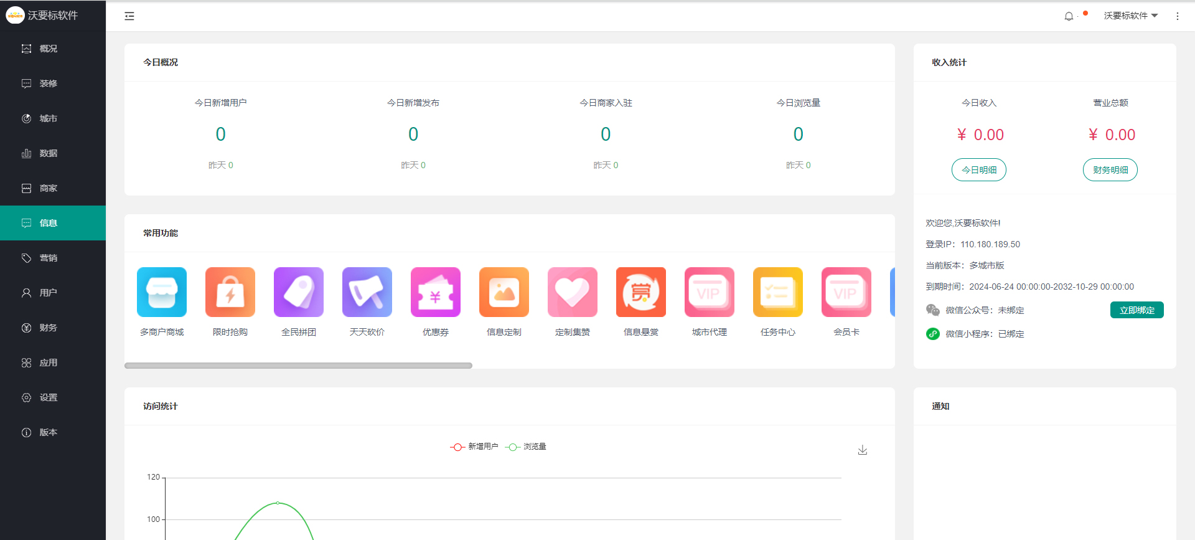The width and height of the screenshot is (1195, 540).
Task: Click the 收入统计 panel title
Action: click(x=949, y=62)
